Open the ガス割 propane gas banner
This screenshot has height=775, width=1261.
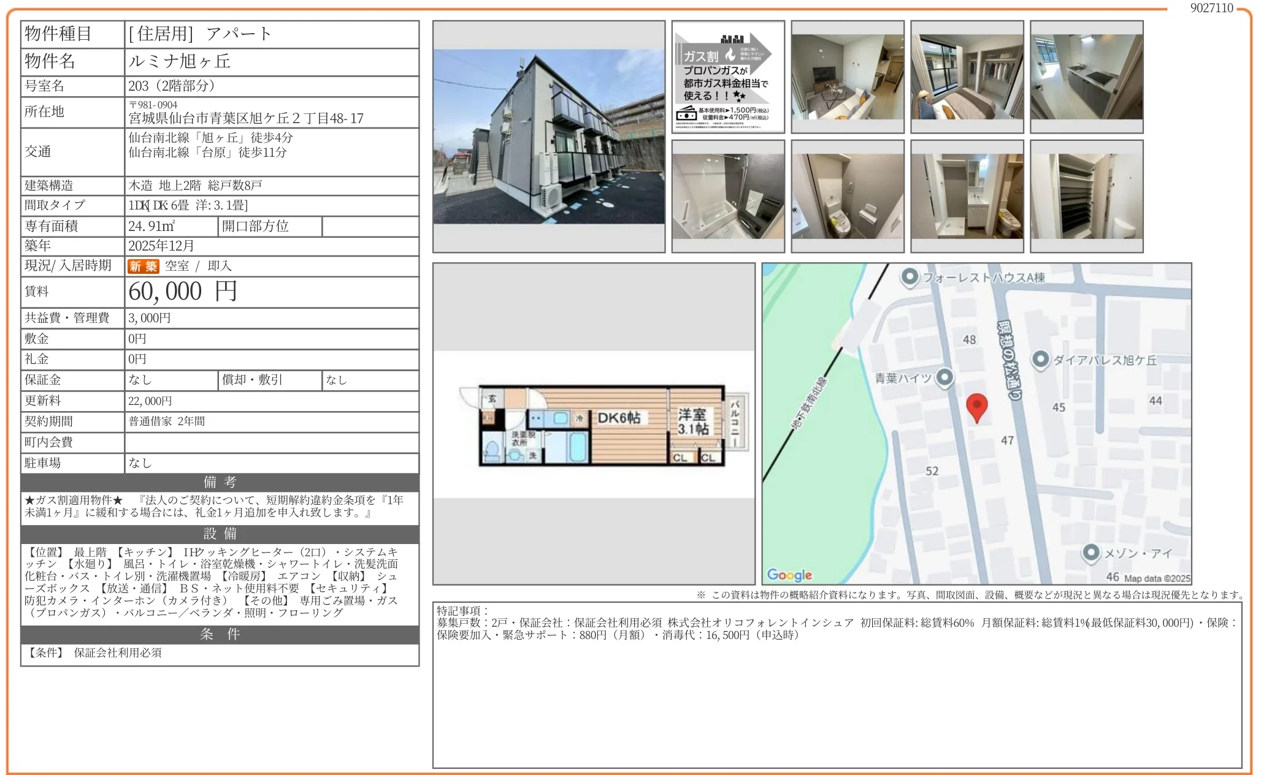coord(727,77)
